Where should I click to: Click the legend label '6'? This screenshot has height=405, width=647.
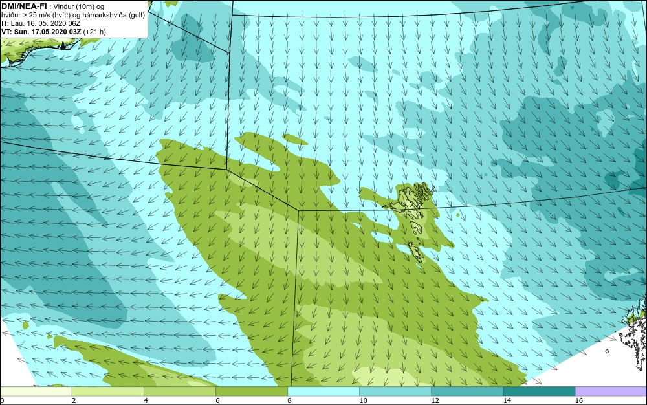pos(217,400)
